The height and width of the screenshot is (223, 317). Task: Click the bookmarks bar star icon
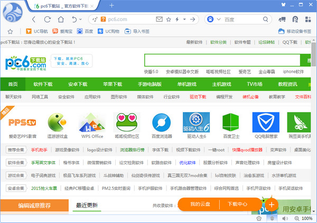10,31
